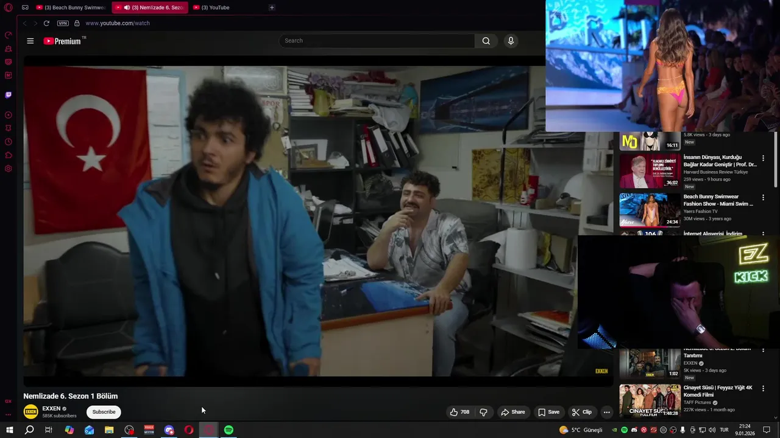Open clock showing 21:24 9.01.2026
780x438 pixels.
[743, 430]
